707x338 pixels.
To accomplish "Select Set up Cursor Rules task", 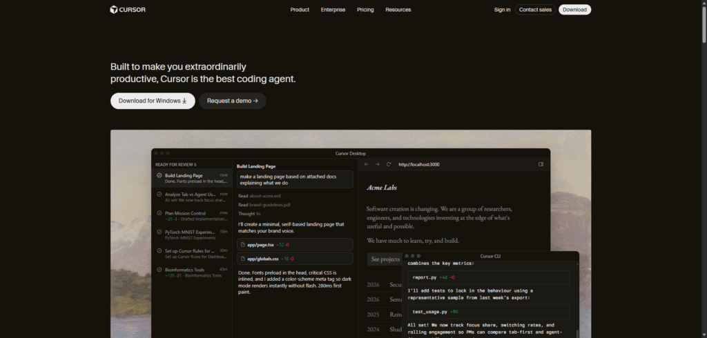I will click(x=192, y=253).
